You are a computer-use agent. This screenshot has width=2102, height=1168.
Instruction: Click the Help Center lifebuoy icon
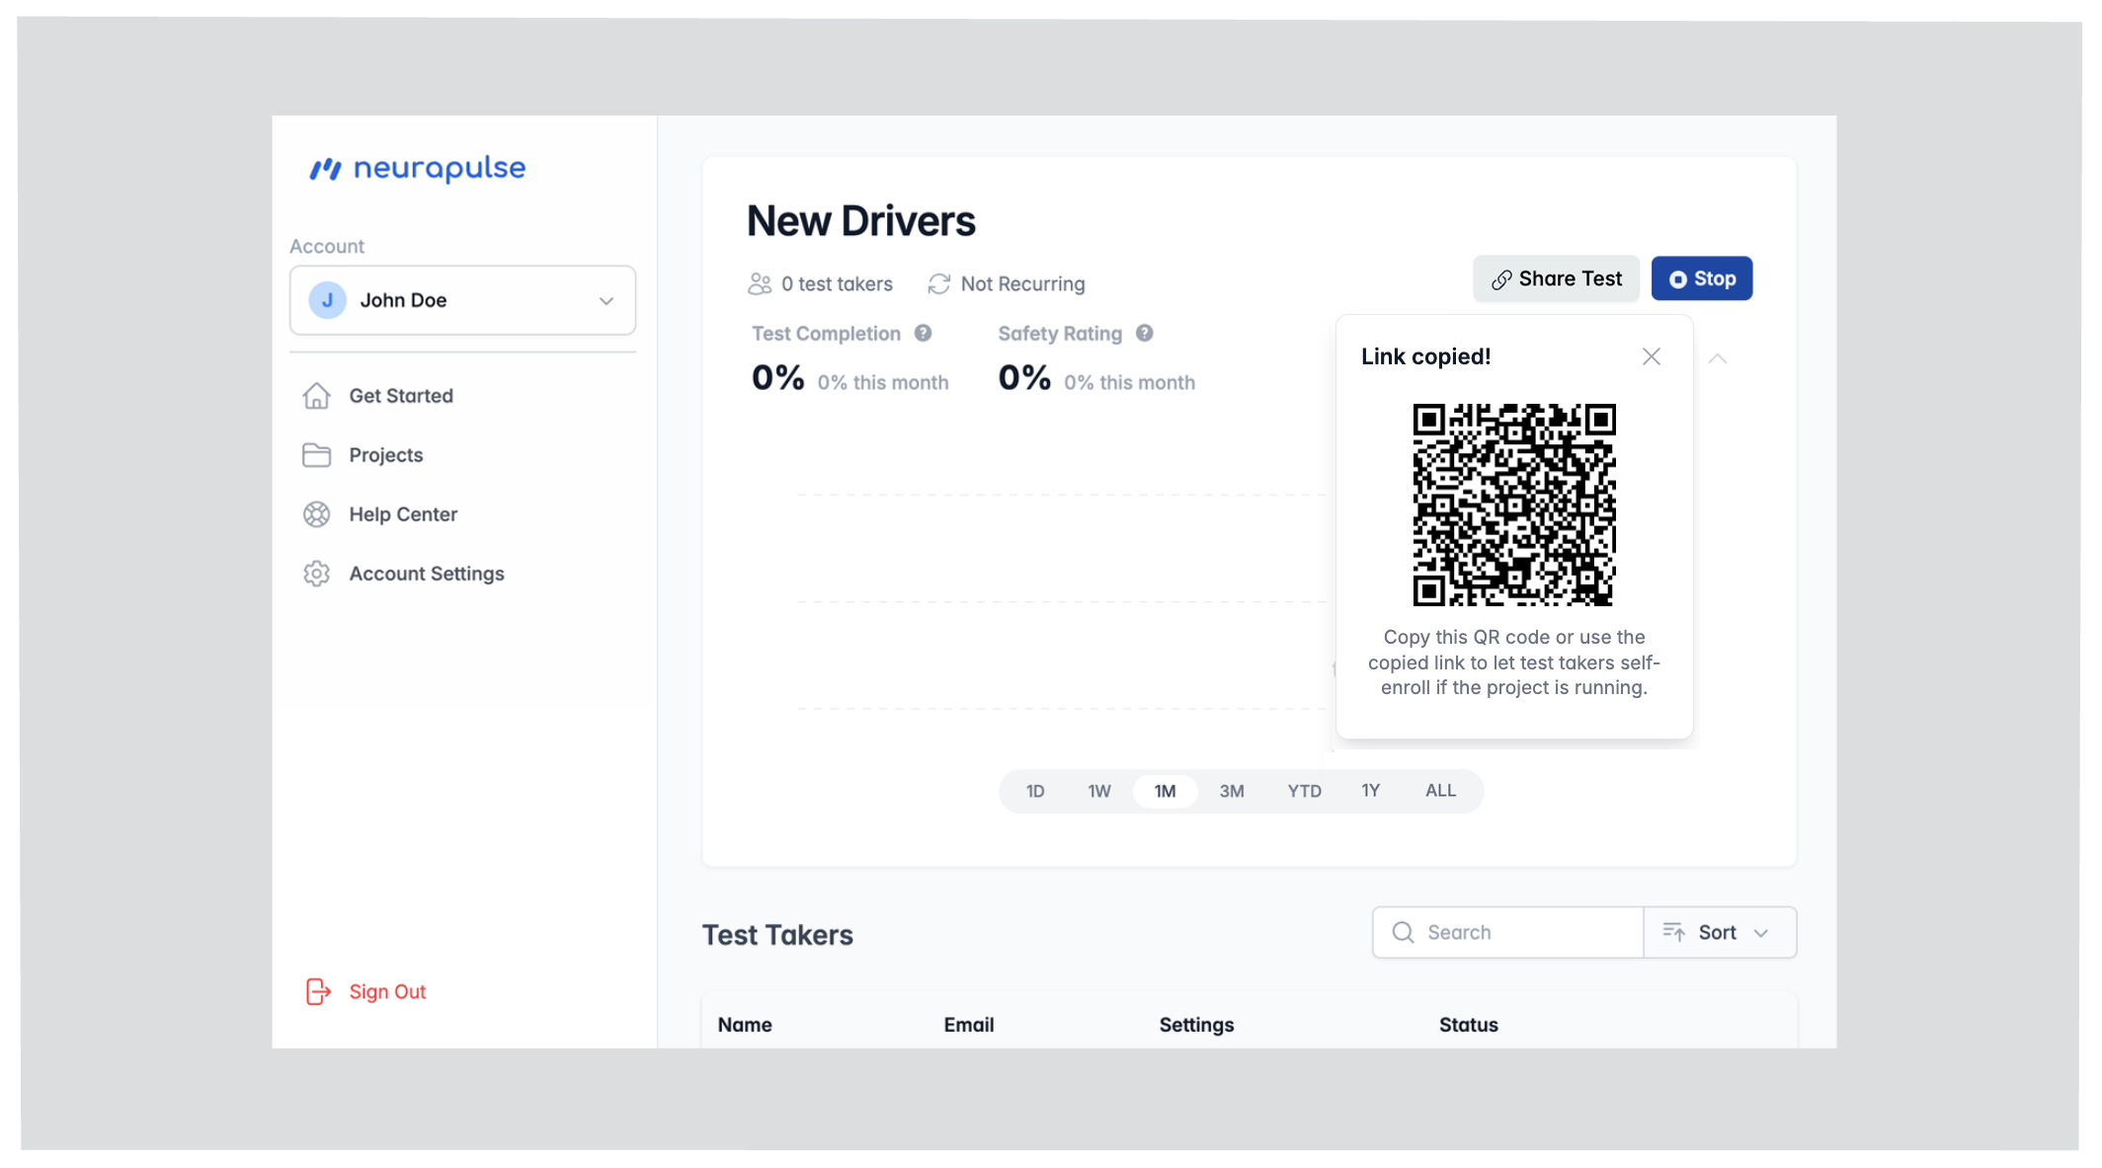coord(316,514)
